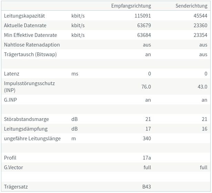
Task: Click the Senderichtung column header
Action: [191, 6]
